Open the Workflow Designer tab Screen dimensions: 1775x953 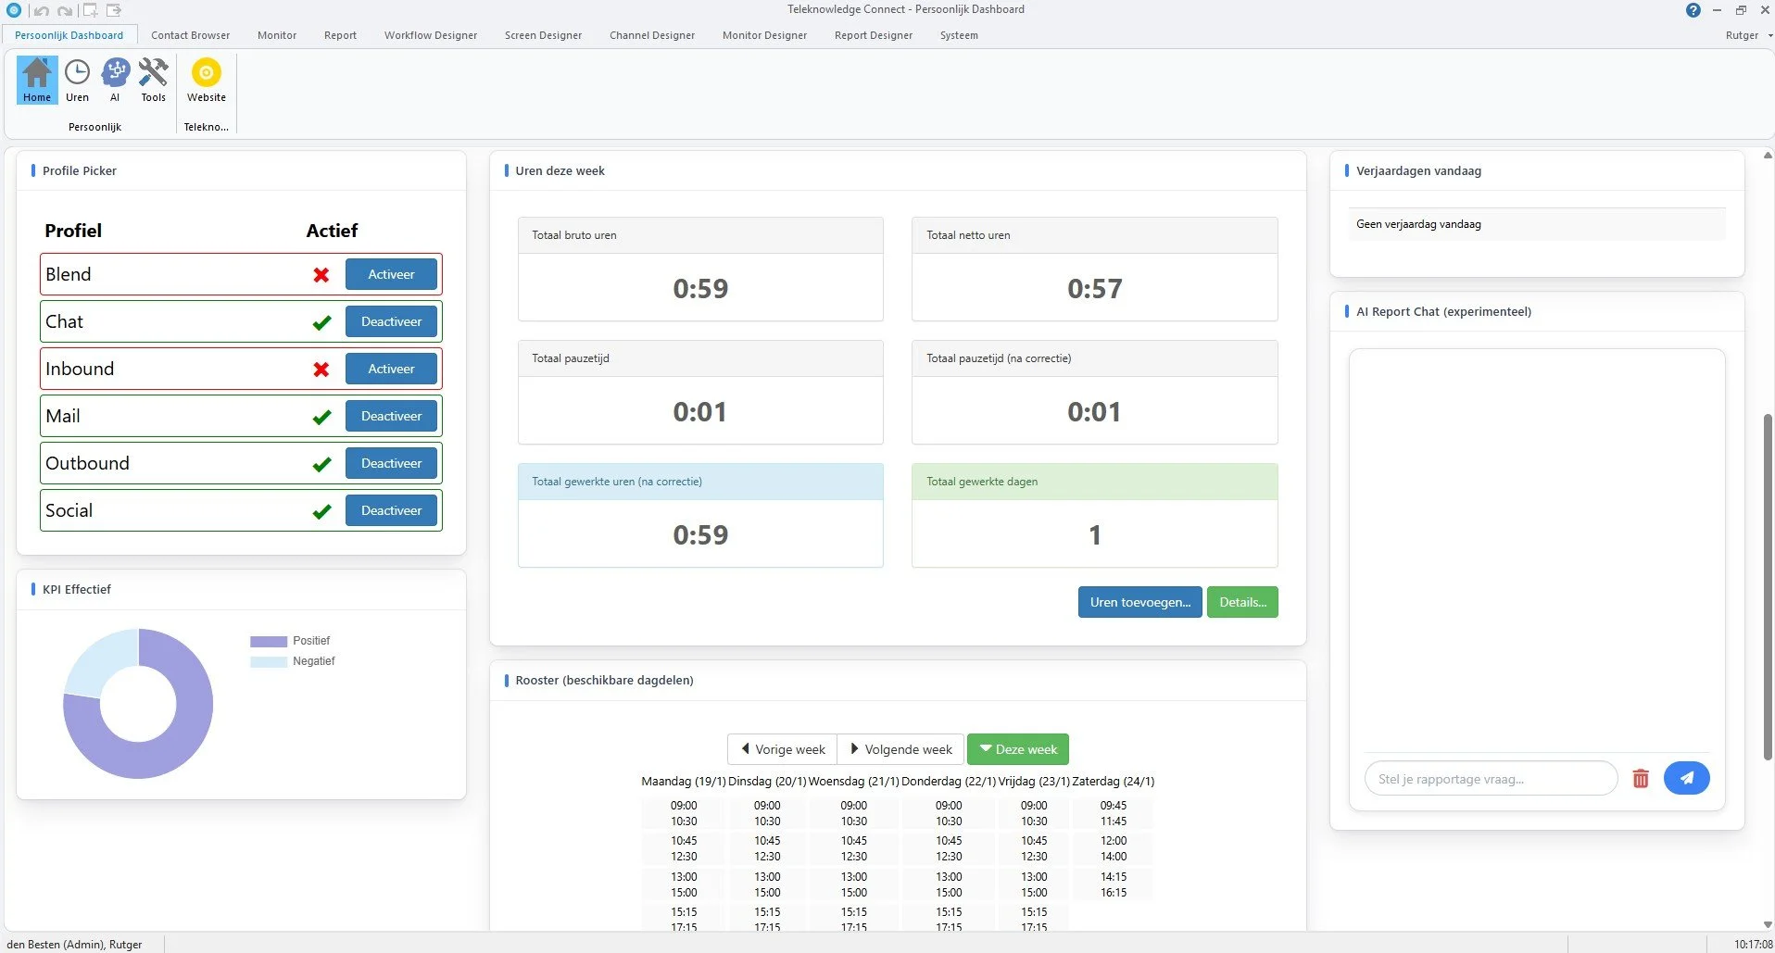430,34
